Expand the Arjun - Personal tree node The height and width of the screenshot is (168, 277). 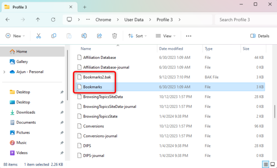point(4,72)
